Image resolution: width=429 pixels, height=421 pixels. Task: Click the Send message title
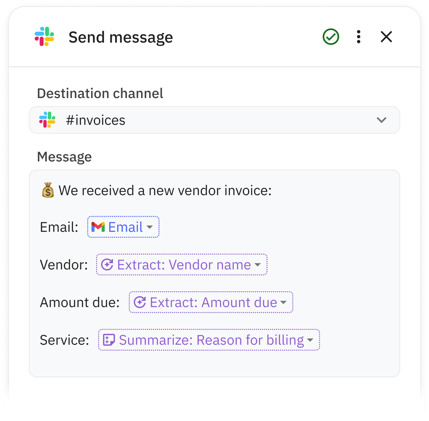click(121, 37)
